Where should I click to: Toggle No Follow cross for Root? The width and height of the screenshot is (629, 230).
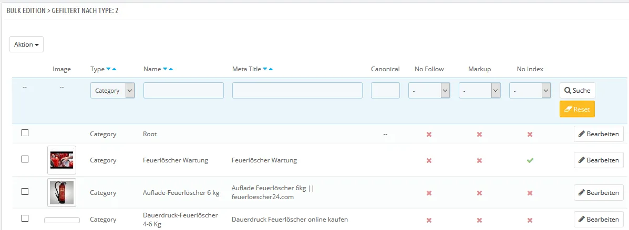tap(429, 135)
